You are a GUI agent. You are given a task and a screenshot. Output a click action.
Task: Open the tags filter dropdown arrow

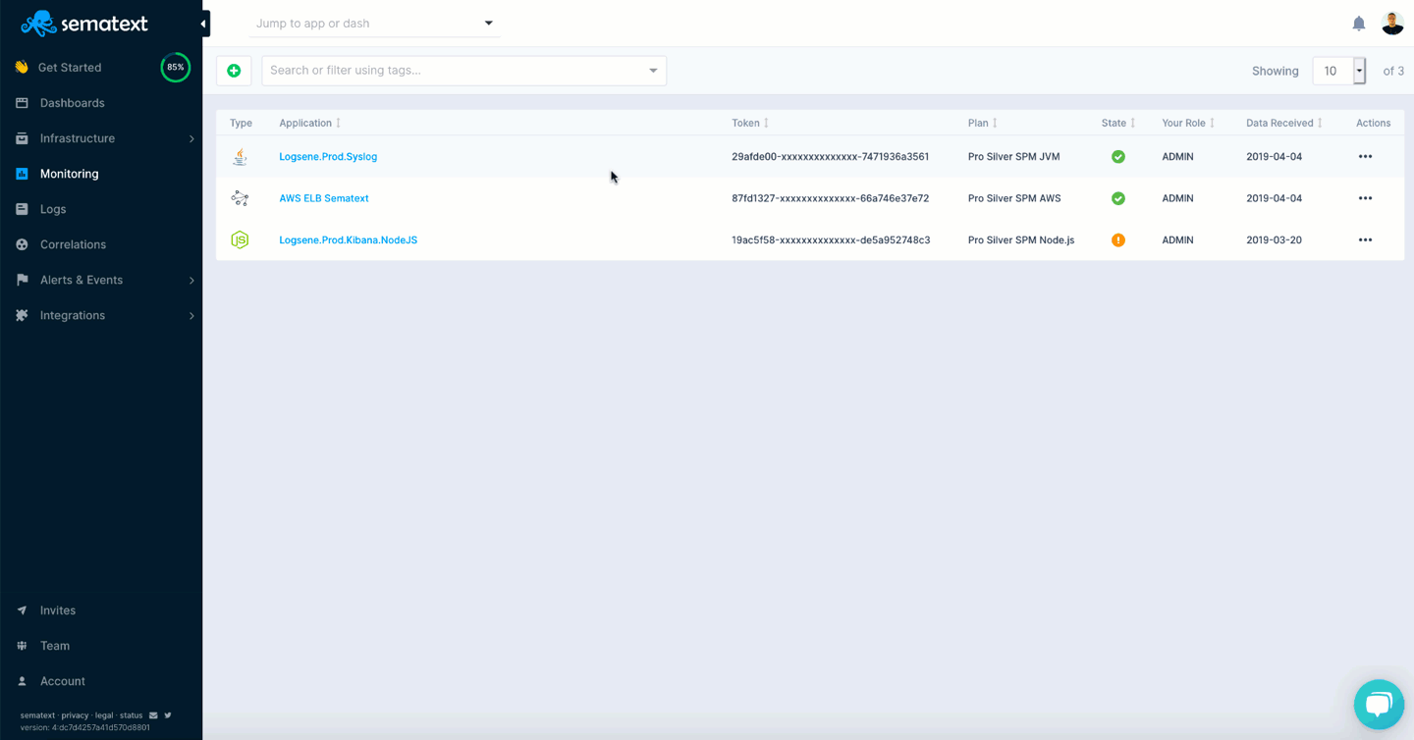click(653, 71)
